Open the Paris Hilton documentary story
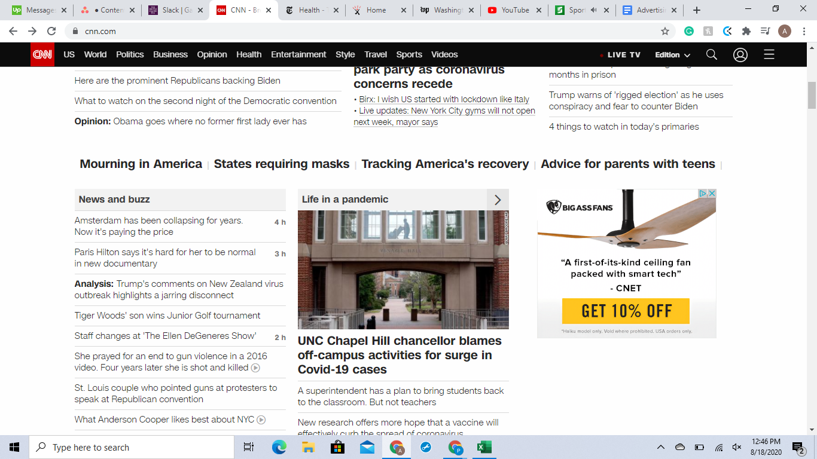This screenshot has height=459, width=817. 165,258
